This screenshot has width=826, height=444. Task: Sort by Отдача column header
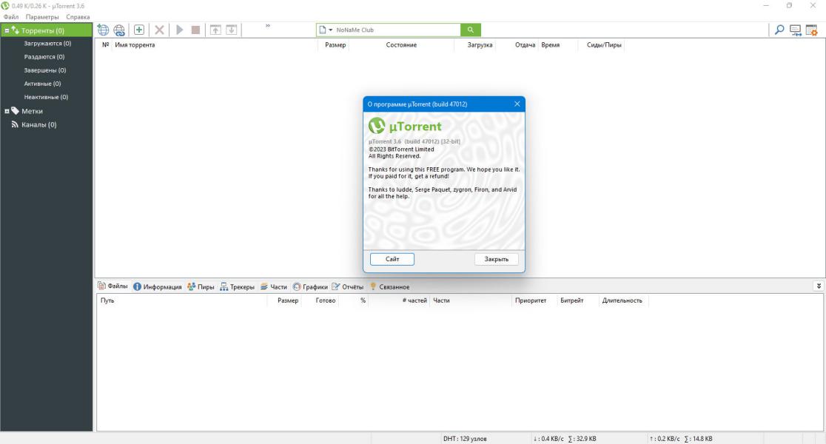click(x=525, y=44)
